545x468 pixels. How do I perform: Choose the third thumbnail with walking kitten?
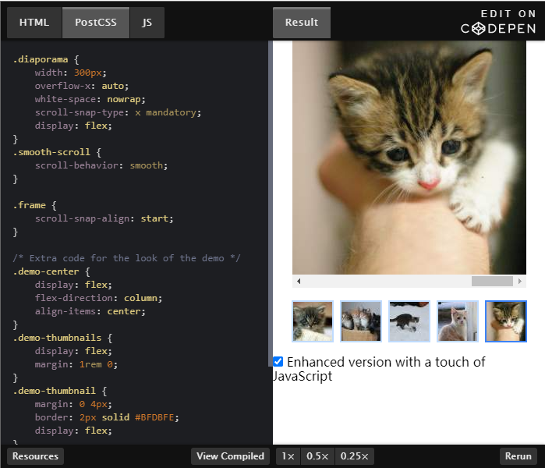[x=409, y=321]
